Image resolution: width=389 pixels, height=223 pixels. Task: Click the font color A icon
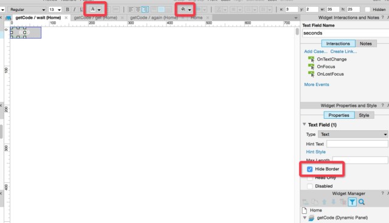(x=92, y=9)
